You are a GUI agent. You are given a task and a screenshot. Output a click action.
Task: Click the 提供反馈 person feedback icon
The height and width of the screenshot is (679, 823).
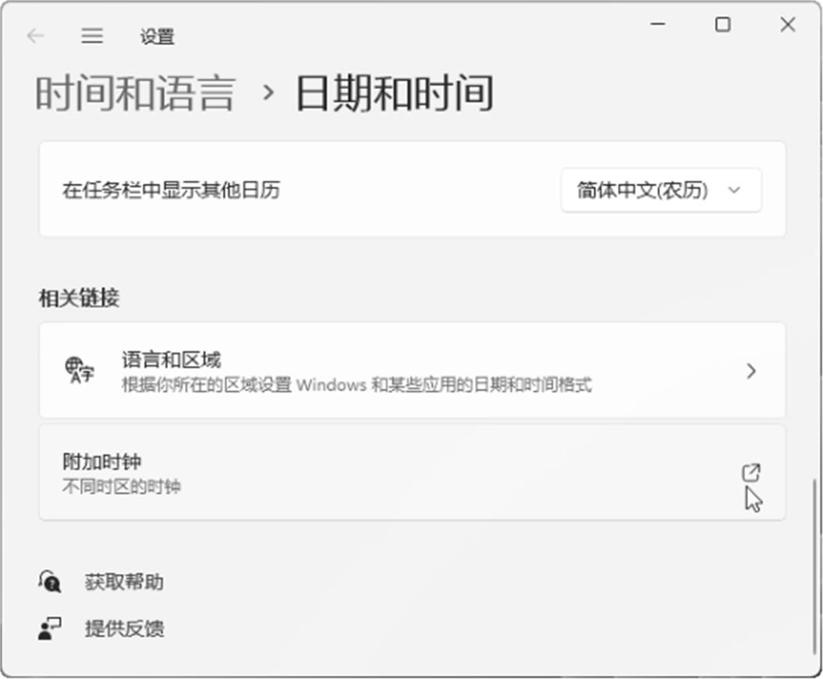point(49,628)
